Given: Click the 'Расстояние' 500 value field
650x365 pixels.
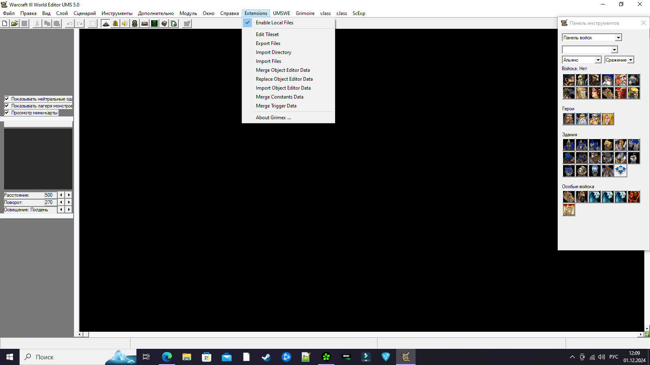Looking at the screenshot, I should [x=50, y=195].
